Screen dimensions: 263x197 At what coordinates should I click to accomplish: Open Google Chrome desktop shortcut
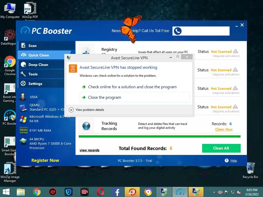point(10,66)
